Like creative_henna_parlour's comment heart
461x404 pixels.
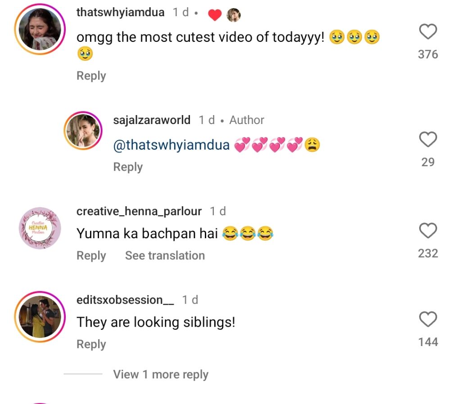pyautogui.click(x=428, y=231)
